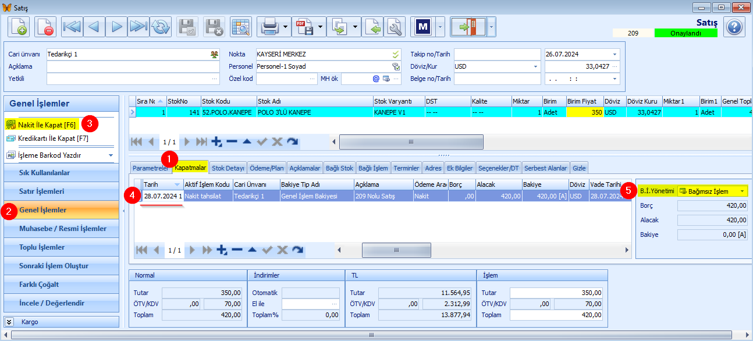The height and width of the screenshot is (341, 753).
Task: Refresh the record with circular arrows icon
Action: click(x=161, y=27)
